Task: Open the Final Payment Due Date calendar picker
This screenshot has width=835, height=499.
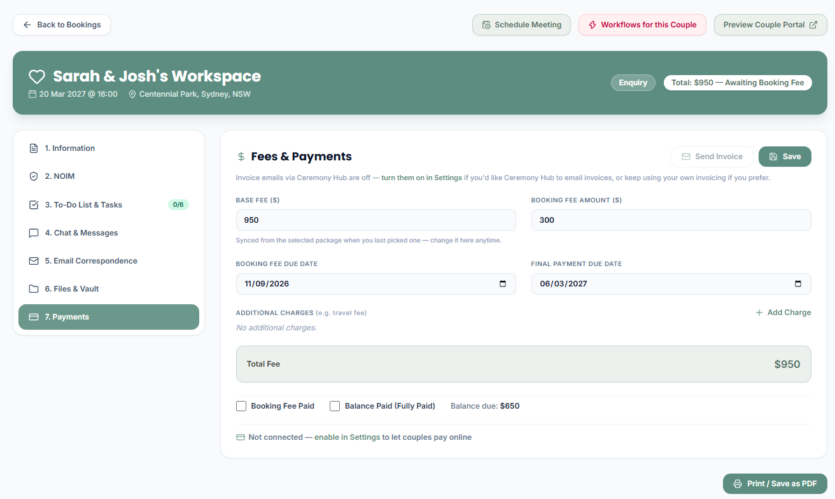Action: 798,284
